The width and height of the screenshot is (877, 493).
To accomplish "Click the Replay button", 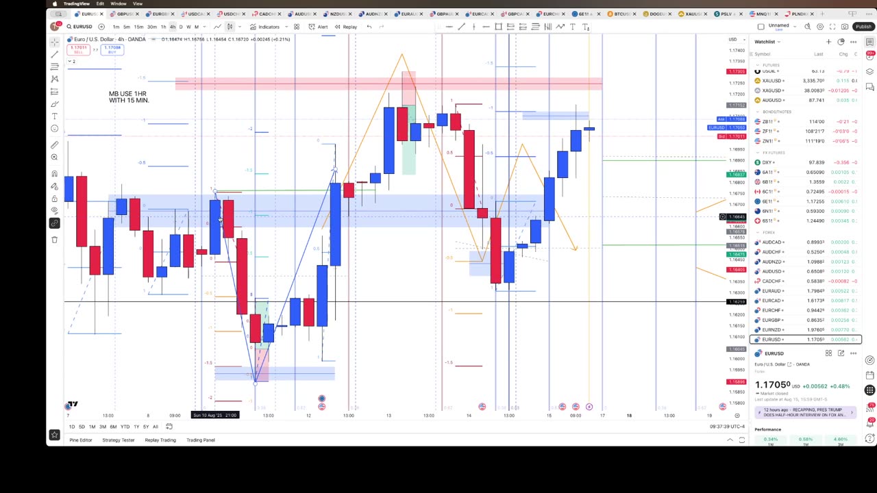I will [345, 27].
